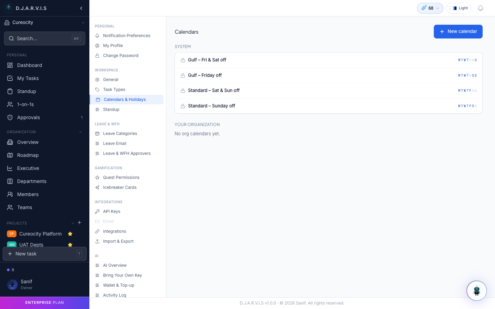Image resolution: width=495 pixels, height=309 pixels.
Task: Open the Gulf – Fri & Sat off calendar
Action: (x=329, y=60)
